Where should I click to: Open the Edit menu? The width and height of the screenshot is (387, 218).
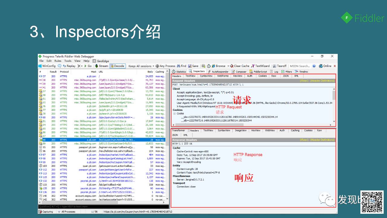tap(49, 61)
